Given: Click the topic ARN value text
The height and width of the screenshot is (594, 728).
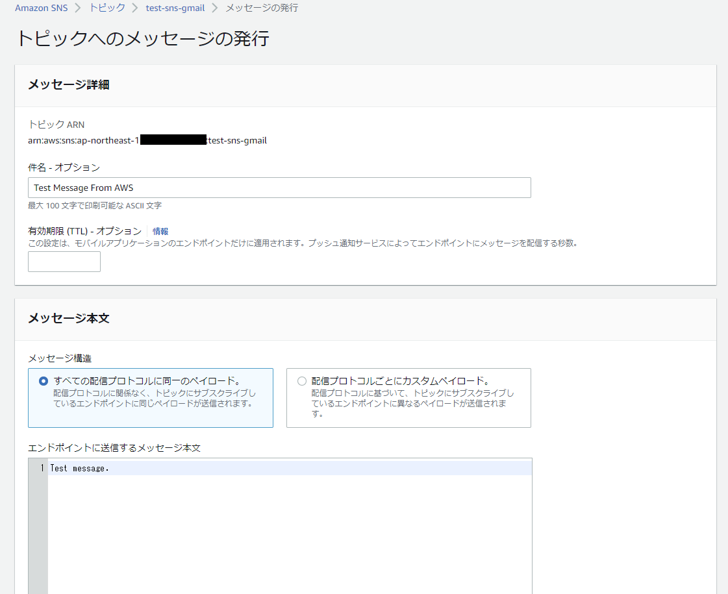Looking at the screenshot, I should (147, 140).
